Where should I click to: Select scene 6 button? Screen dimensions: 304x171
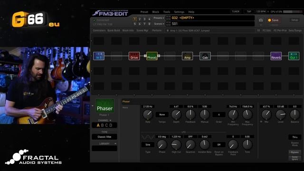tap(140, 24)
